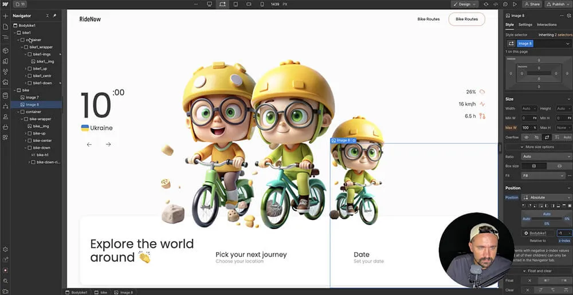
Task: Expand the bike1_up tree node
Action: 26,69
